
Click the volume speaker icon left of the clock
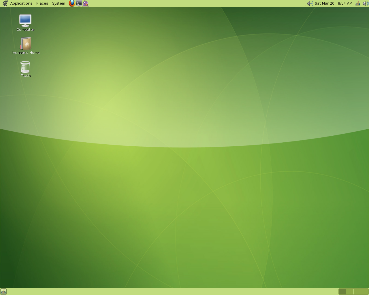coord(310,3)
